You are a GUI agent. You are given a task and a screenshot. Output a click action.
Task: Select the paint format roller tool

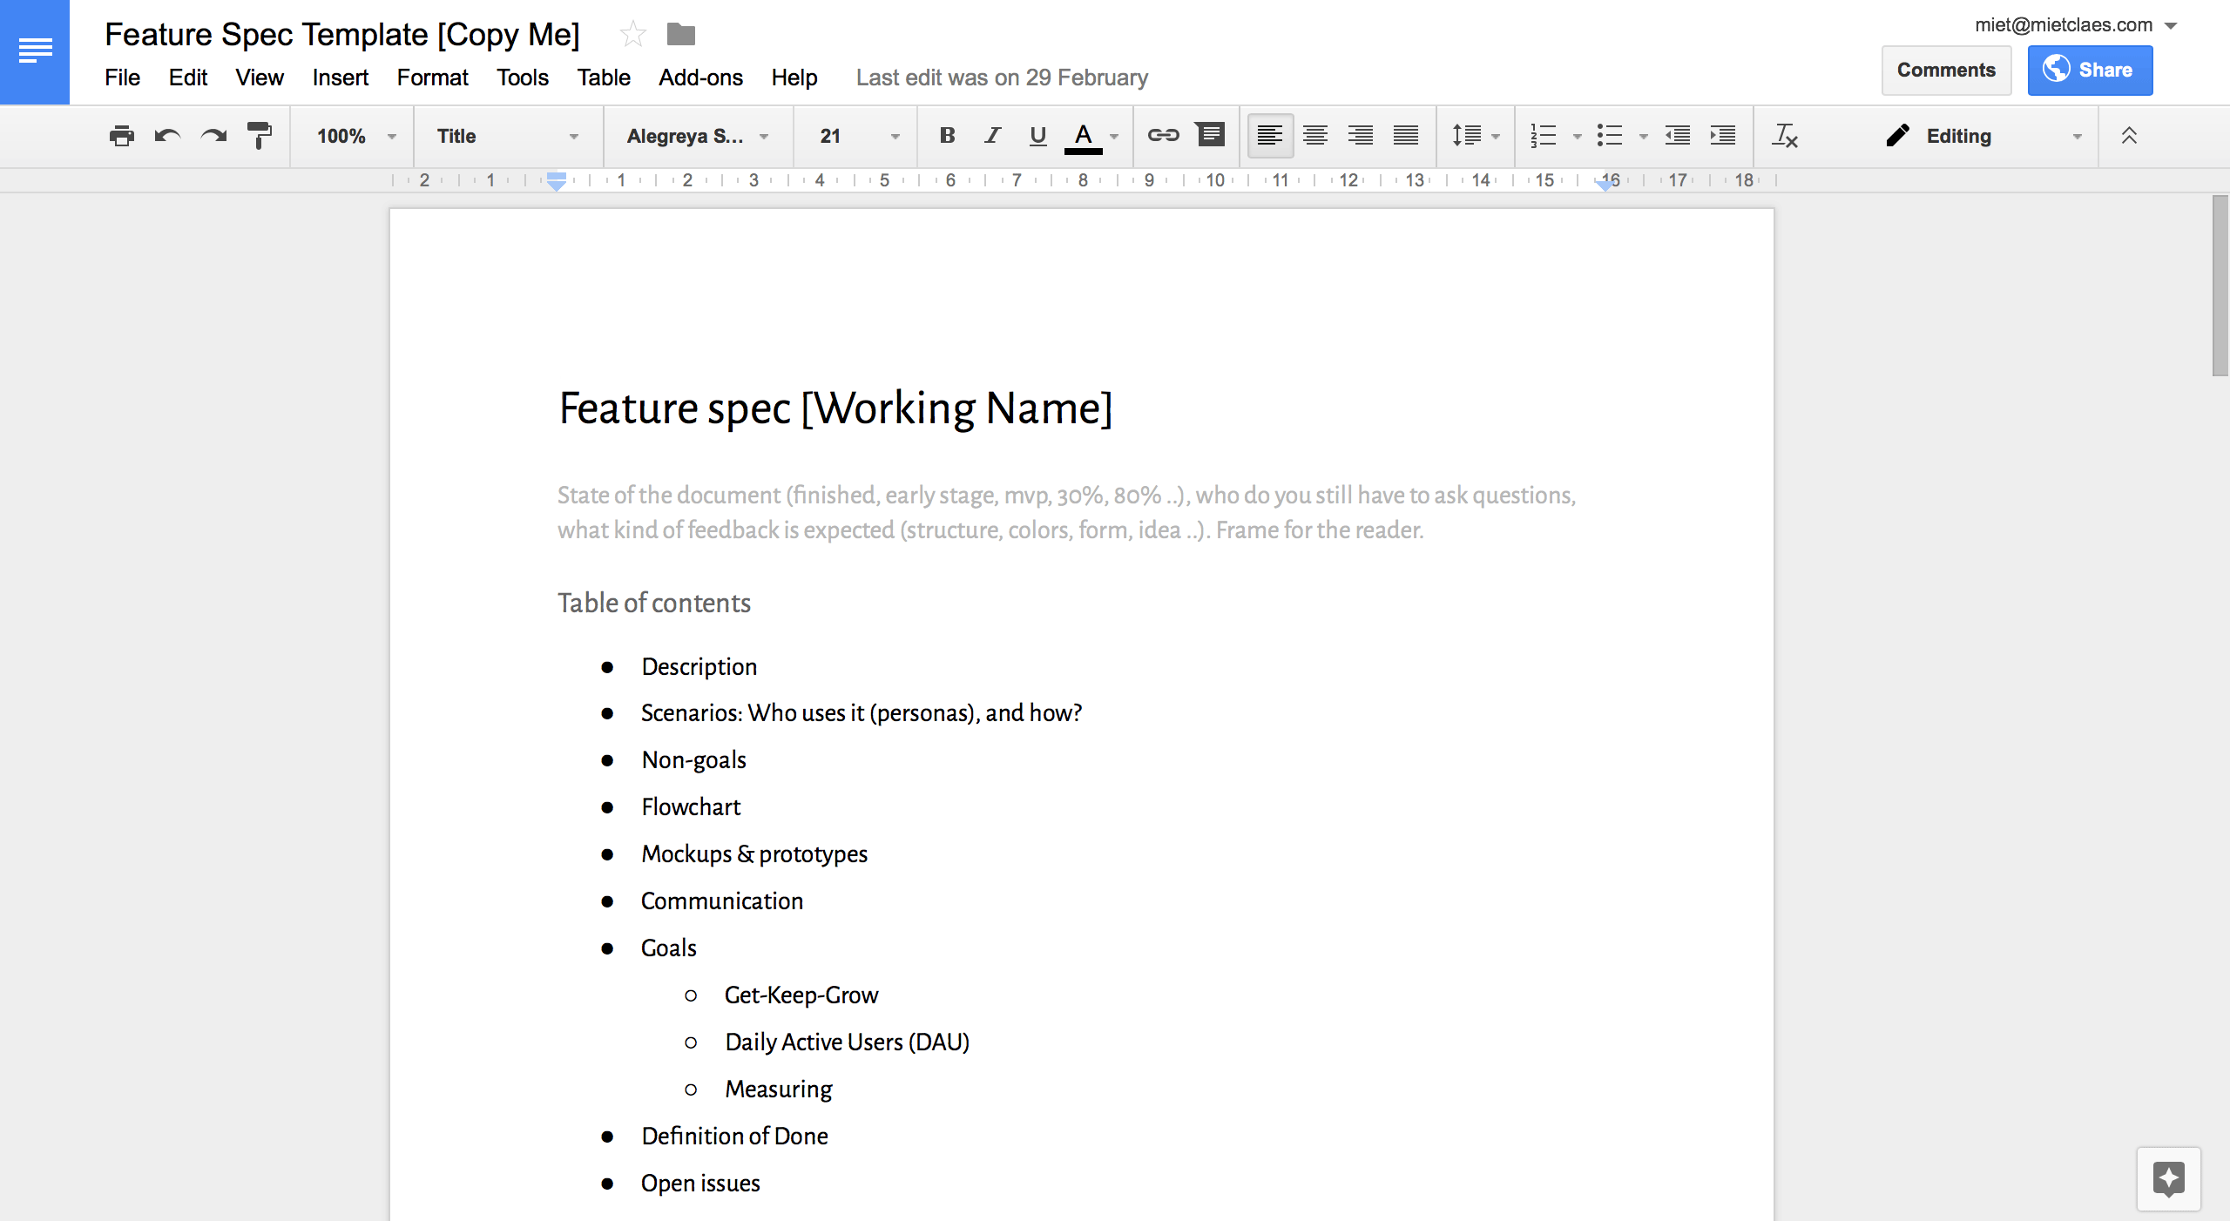[259, 136]
